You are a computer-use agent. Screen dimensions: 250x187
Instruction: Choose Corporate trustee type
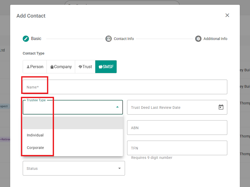click(73, 148)
